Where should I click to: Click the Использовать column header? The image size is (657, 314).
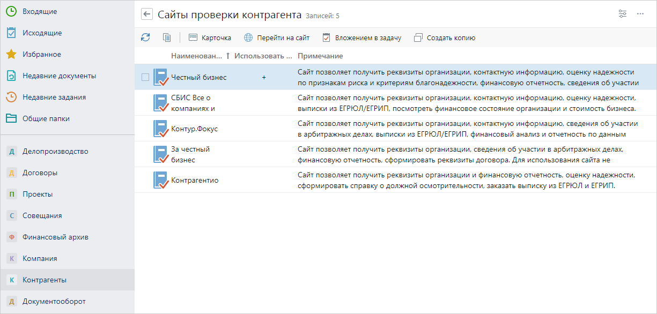(263, 56)
